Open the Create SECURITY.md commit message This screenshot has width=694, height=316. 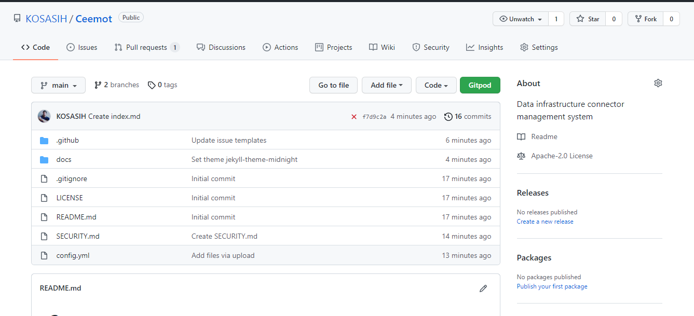224,236
